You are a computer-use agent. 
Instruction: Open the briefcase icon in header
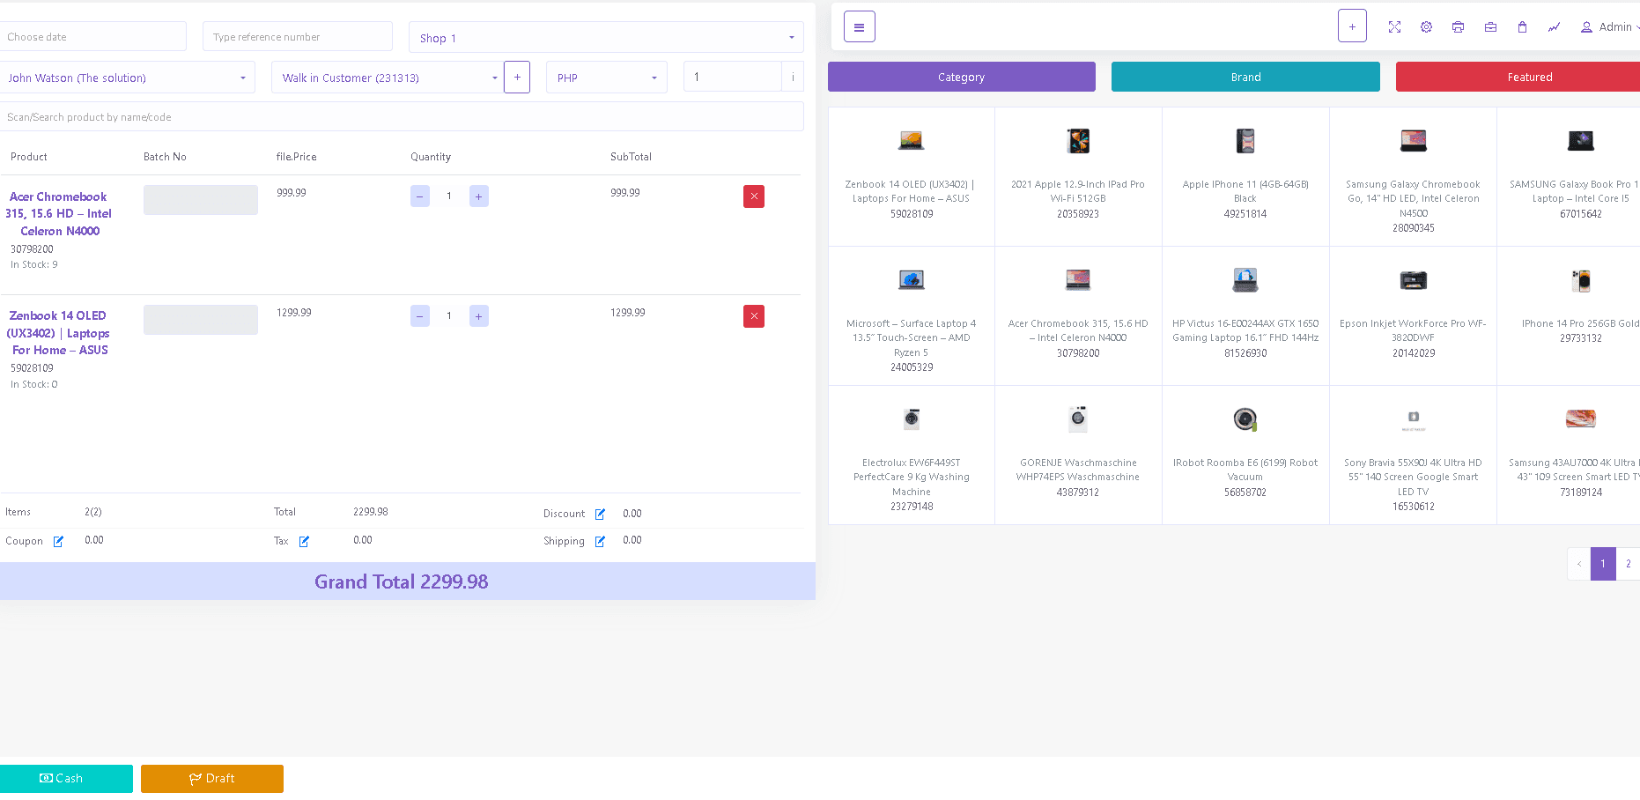tap(1490, 27)
